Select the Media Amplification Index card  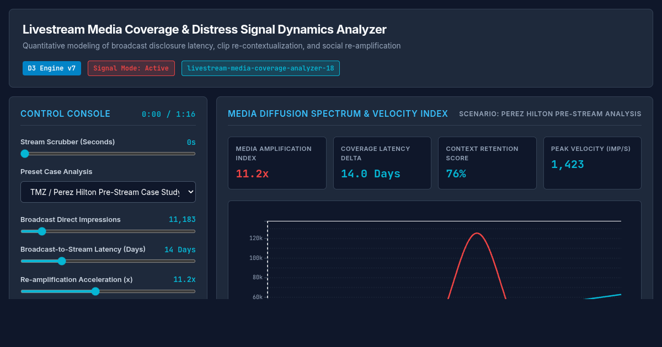(277, 163)
